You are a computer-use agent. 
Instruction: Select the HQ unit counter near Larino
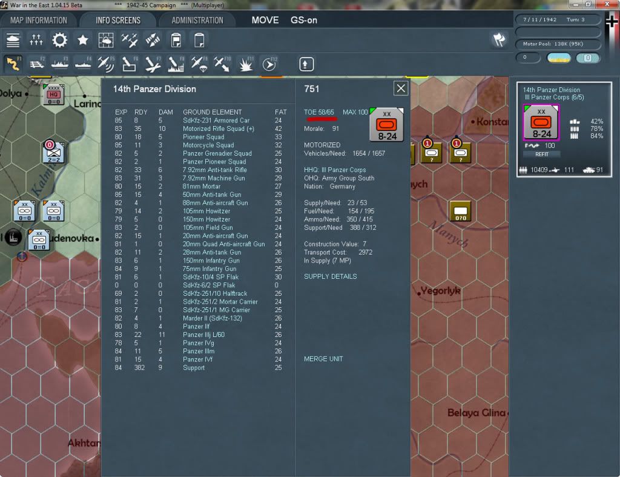pos(53,94)
